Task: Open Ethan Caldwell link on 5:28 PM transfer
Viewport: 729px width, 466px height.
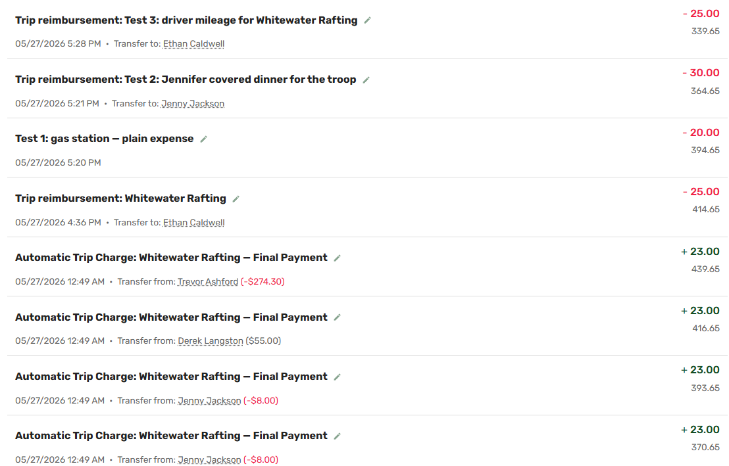Action: [x=193, y=43]
